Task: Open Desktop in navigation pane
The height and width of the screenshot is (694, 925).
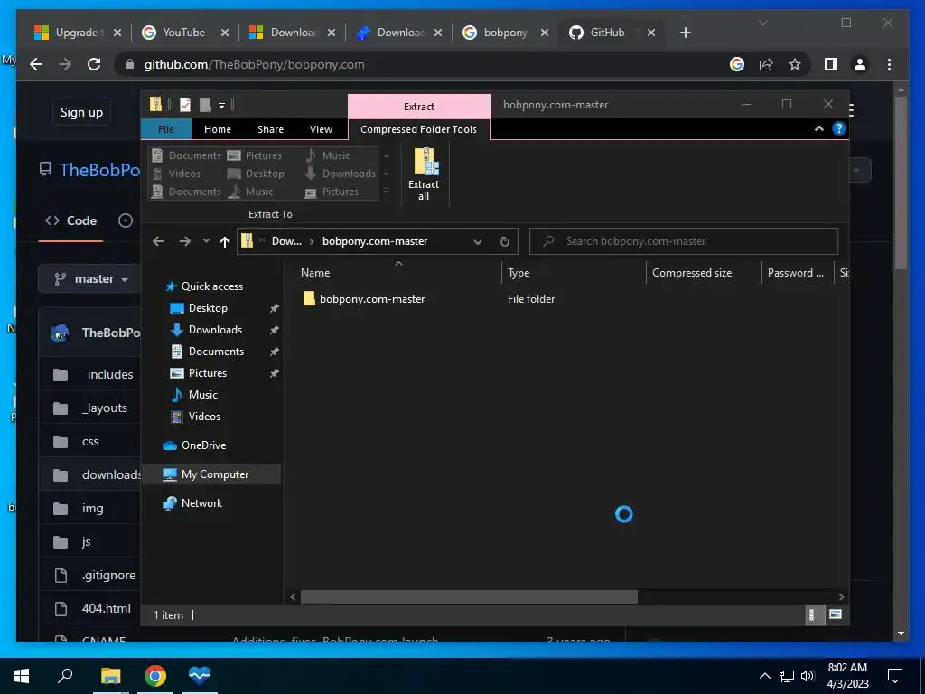Action: coord(208,308)
